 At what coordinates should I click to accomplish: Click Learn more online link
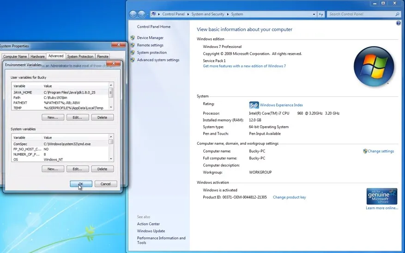coord(382,208)
